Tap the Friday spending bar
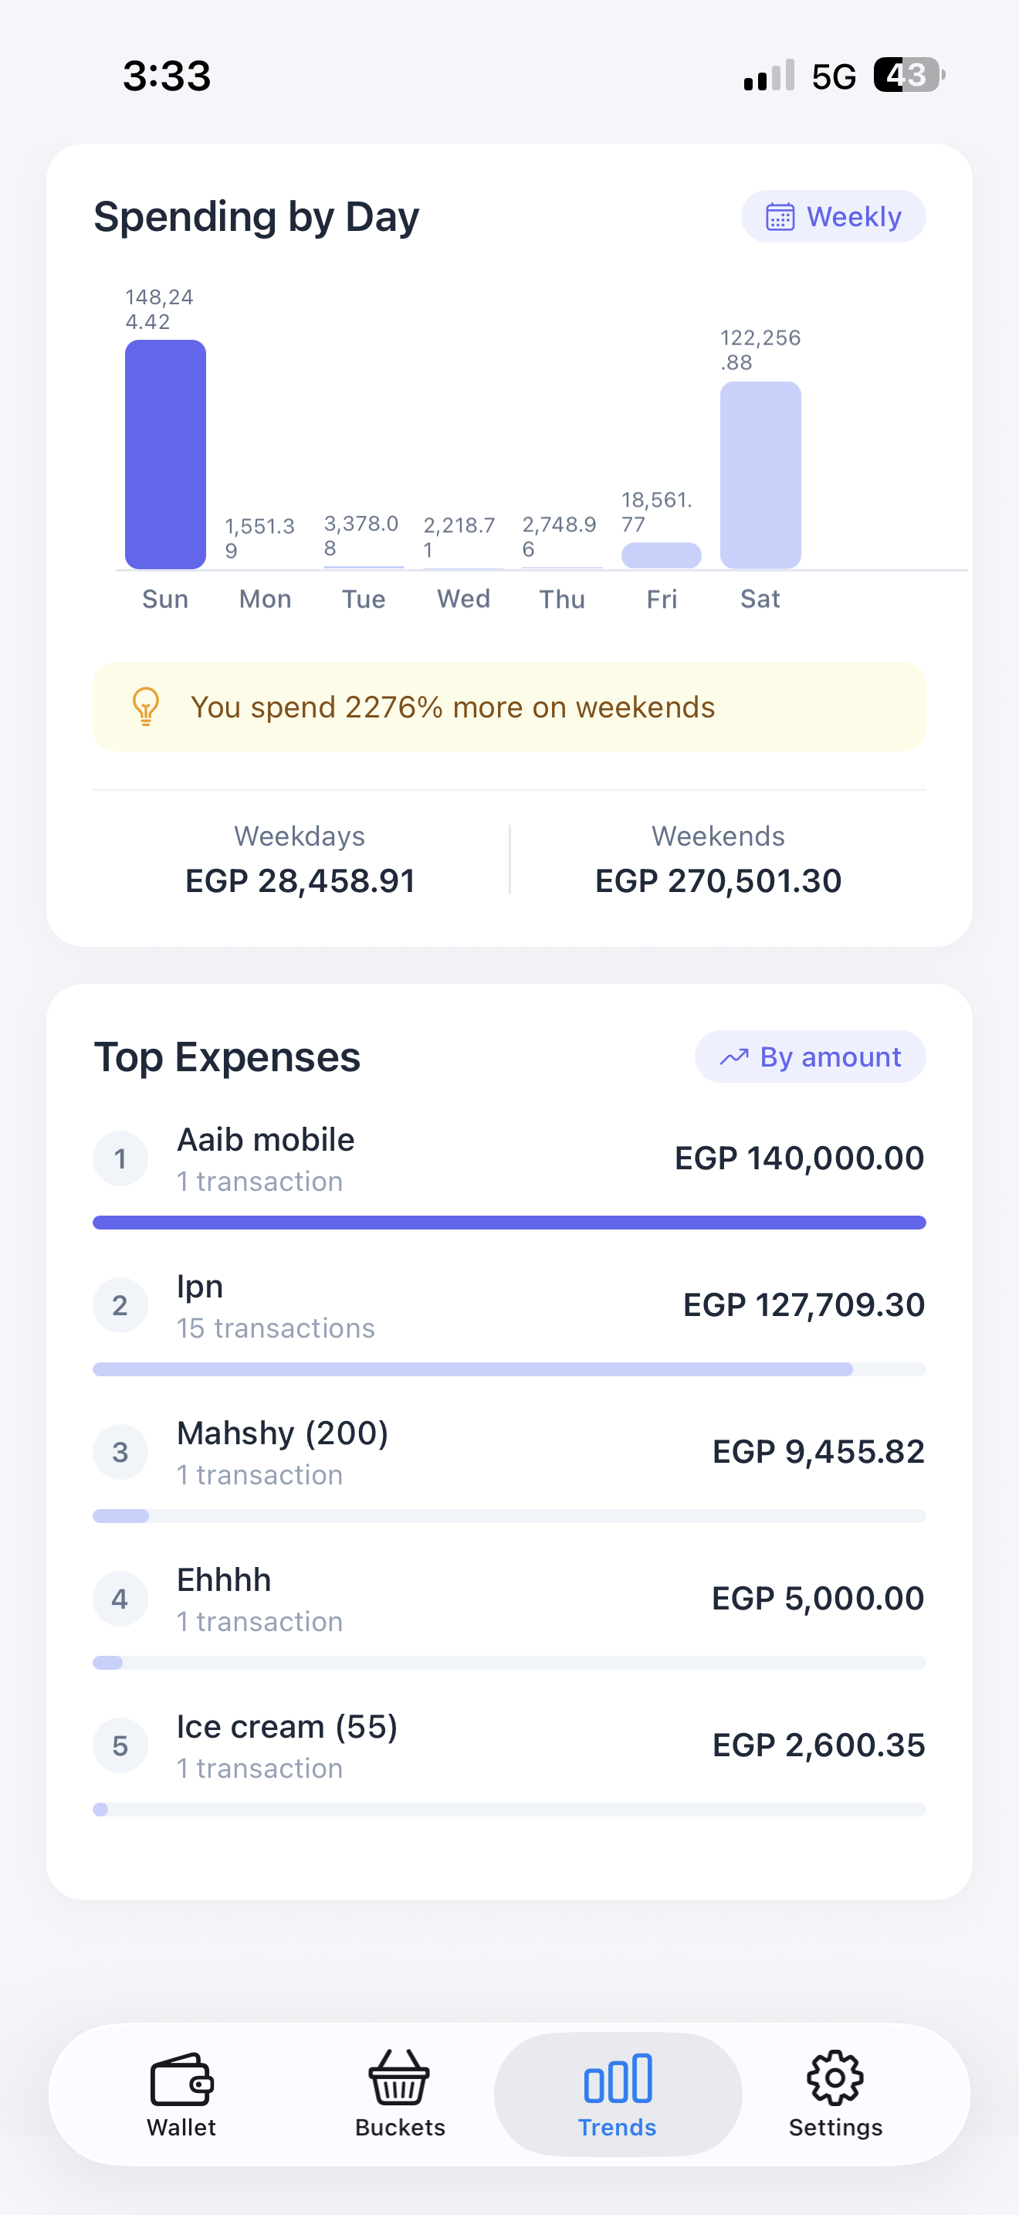This screenshot has height=2215, width=1019. point(662,555)
